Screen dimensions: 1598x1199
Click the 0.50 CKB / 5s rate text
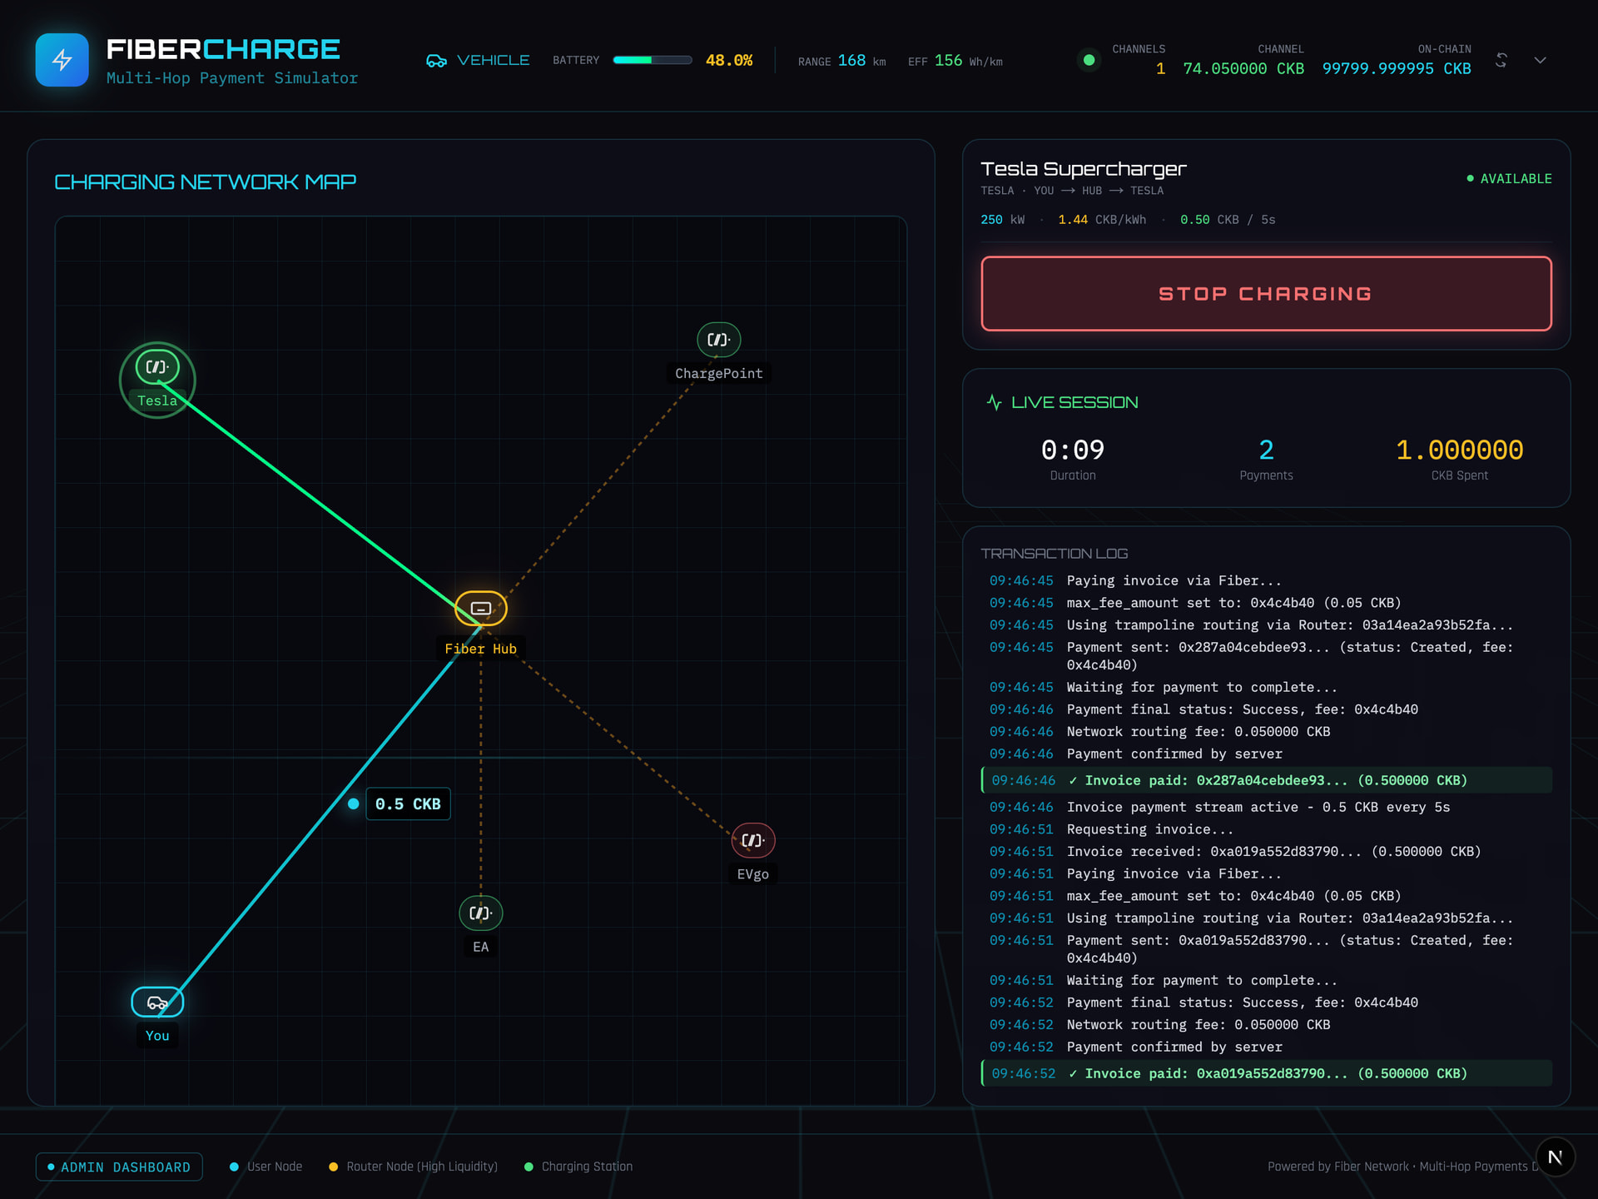(x=1228, y=220)
